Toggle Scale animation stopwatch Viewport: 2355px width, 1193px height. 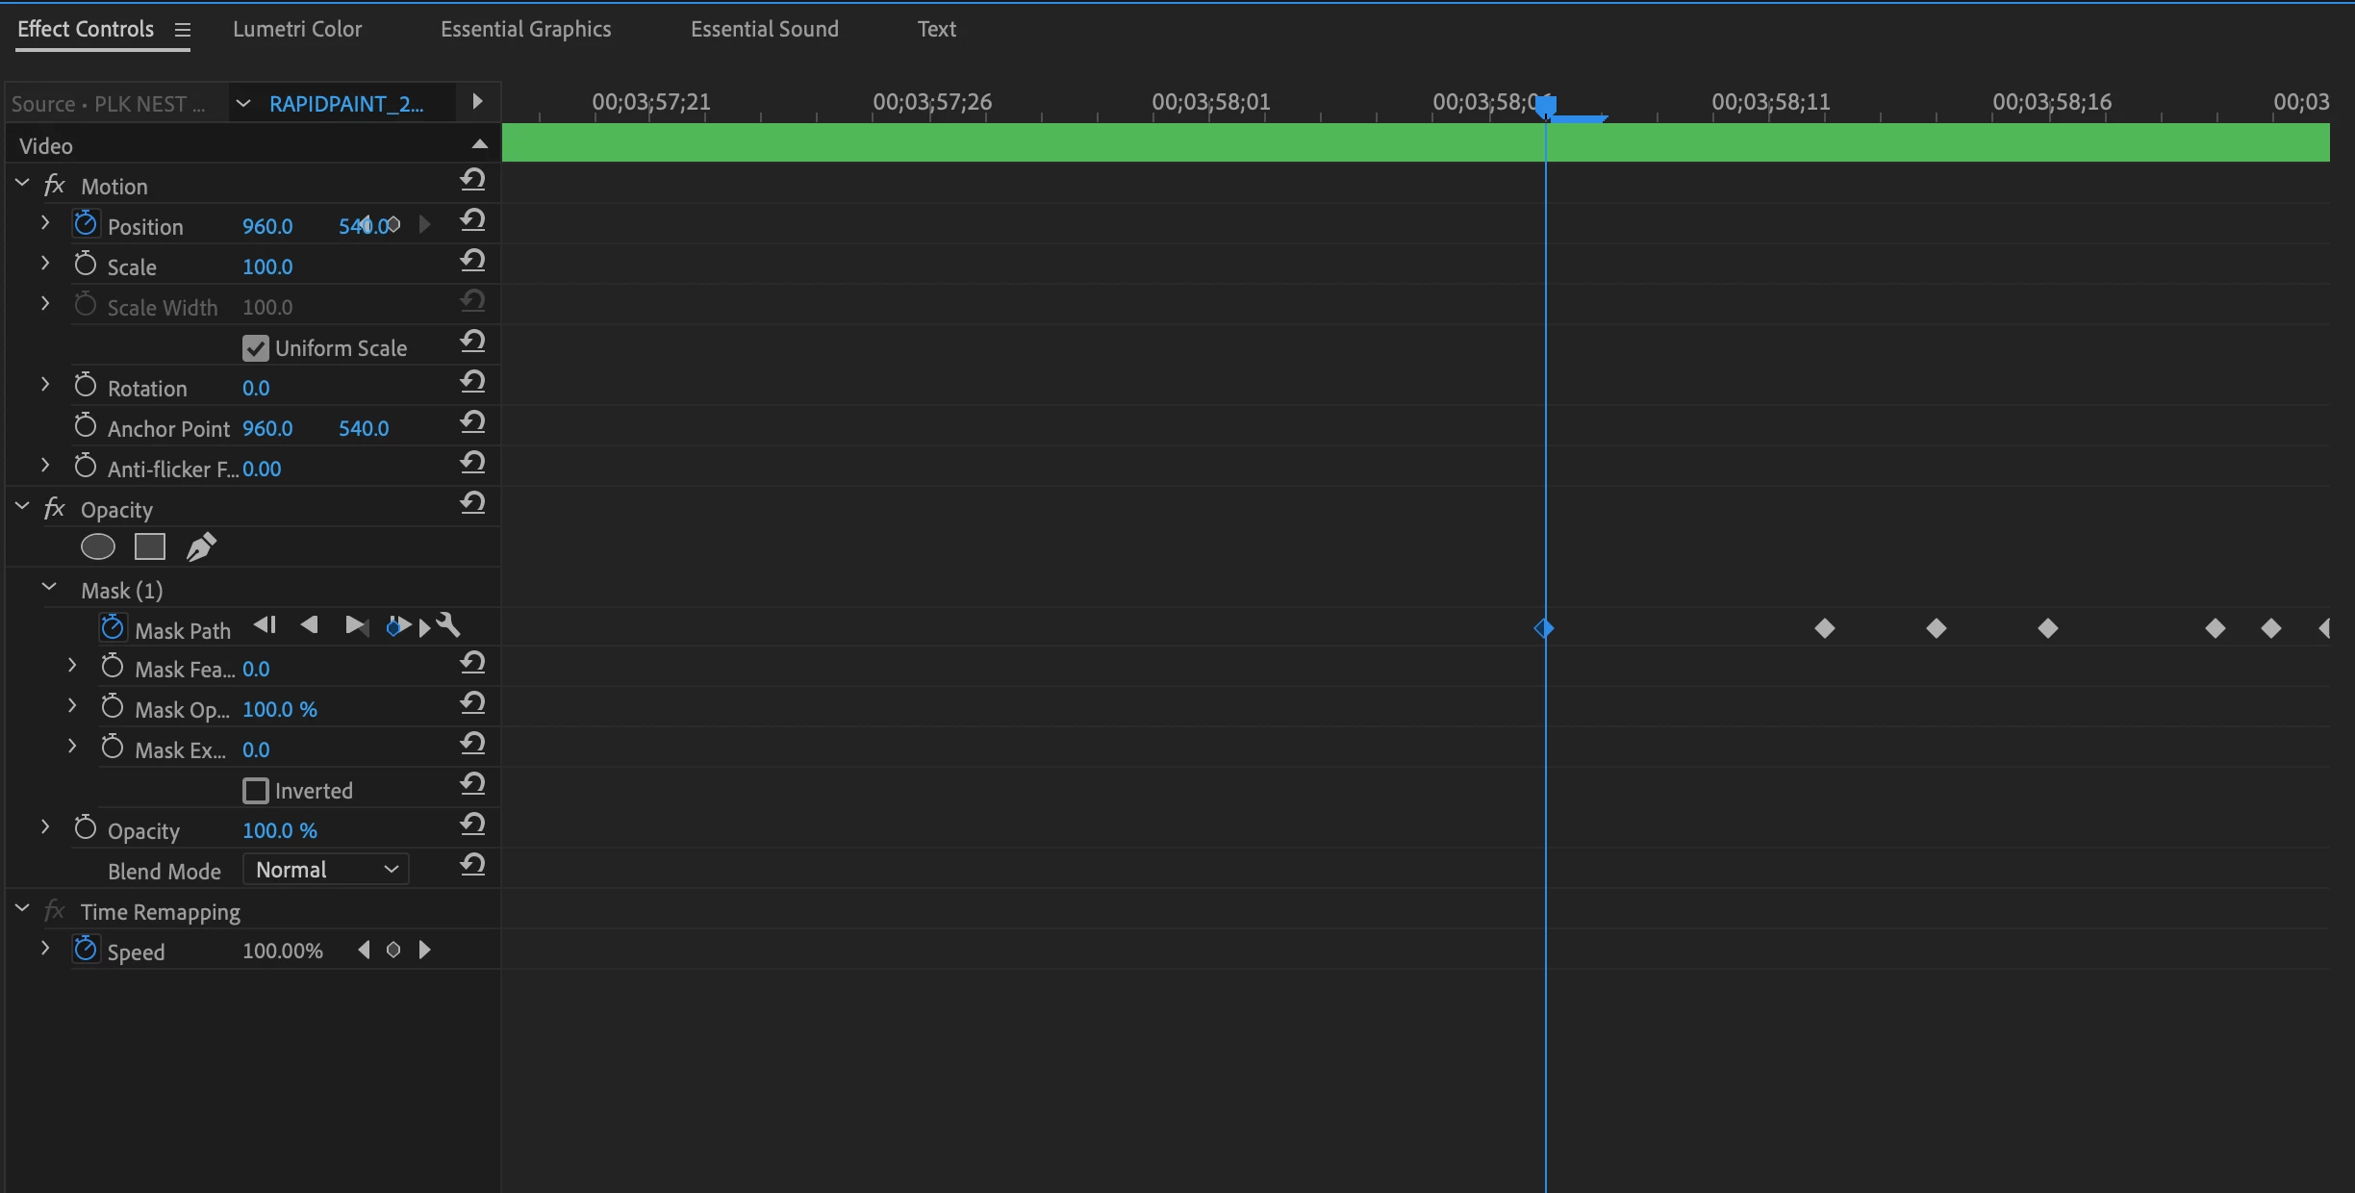(x=86, y=265)
